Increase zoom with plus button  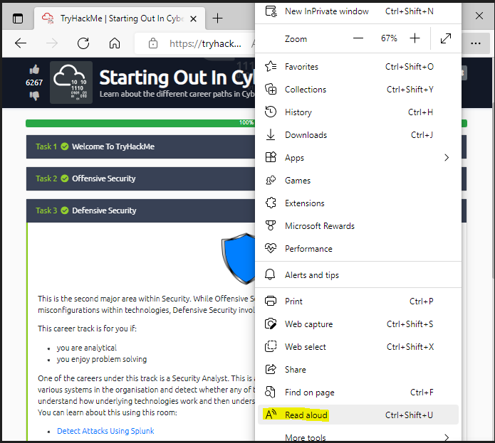click(x=415, y=38)
